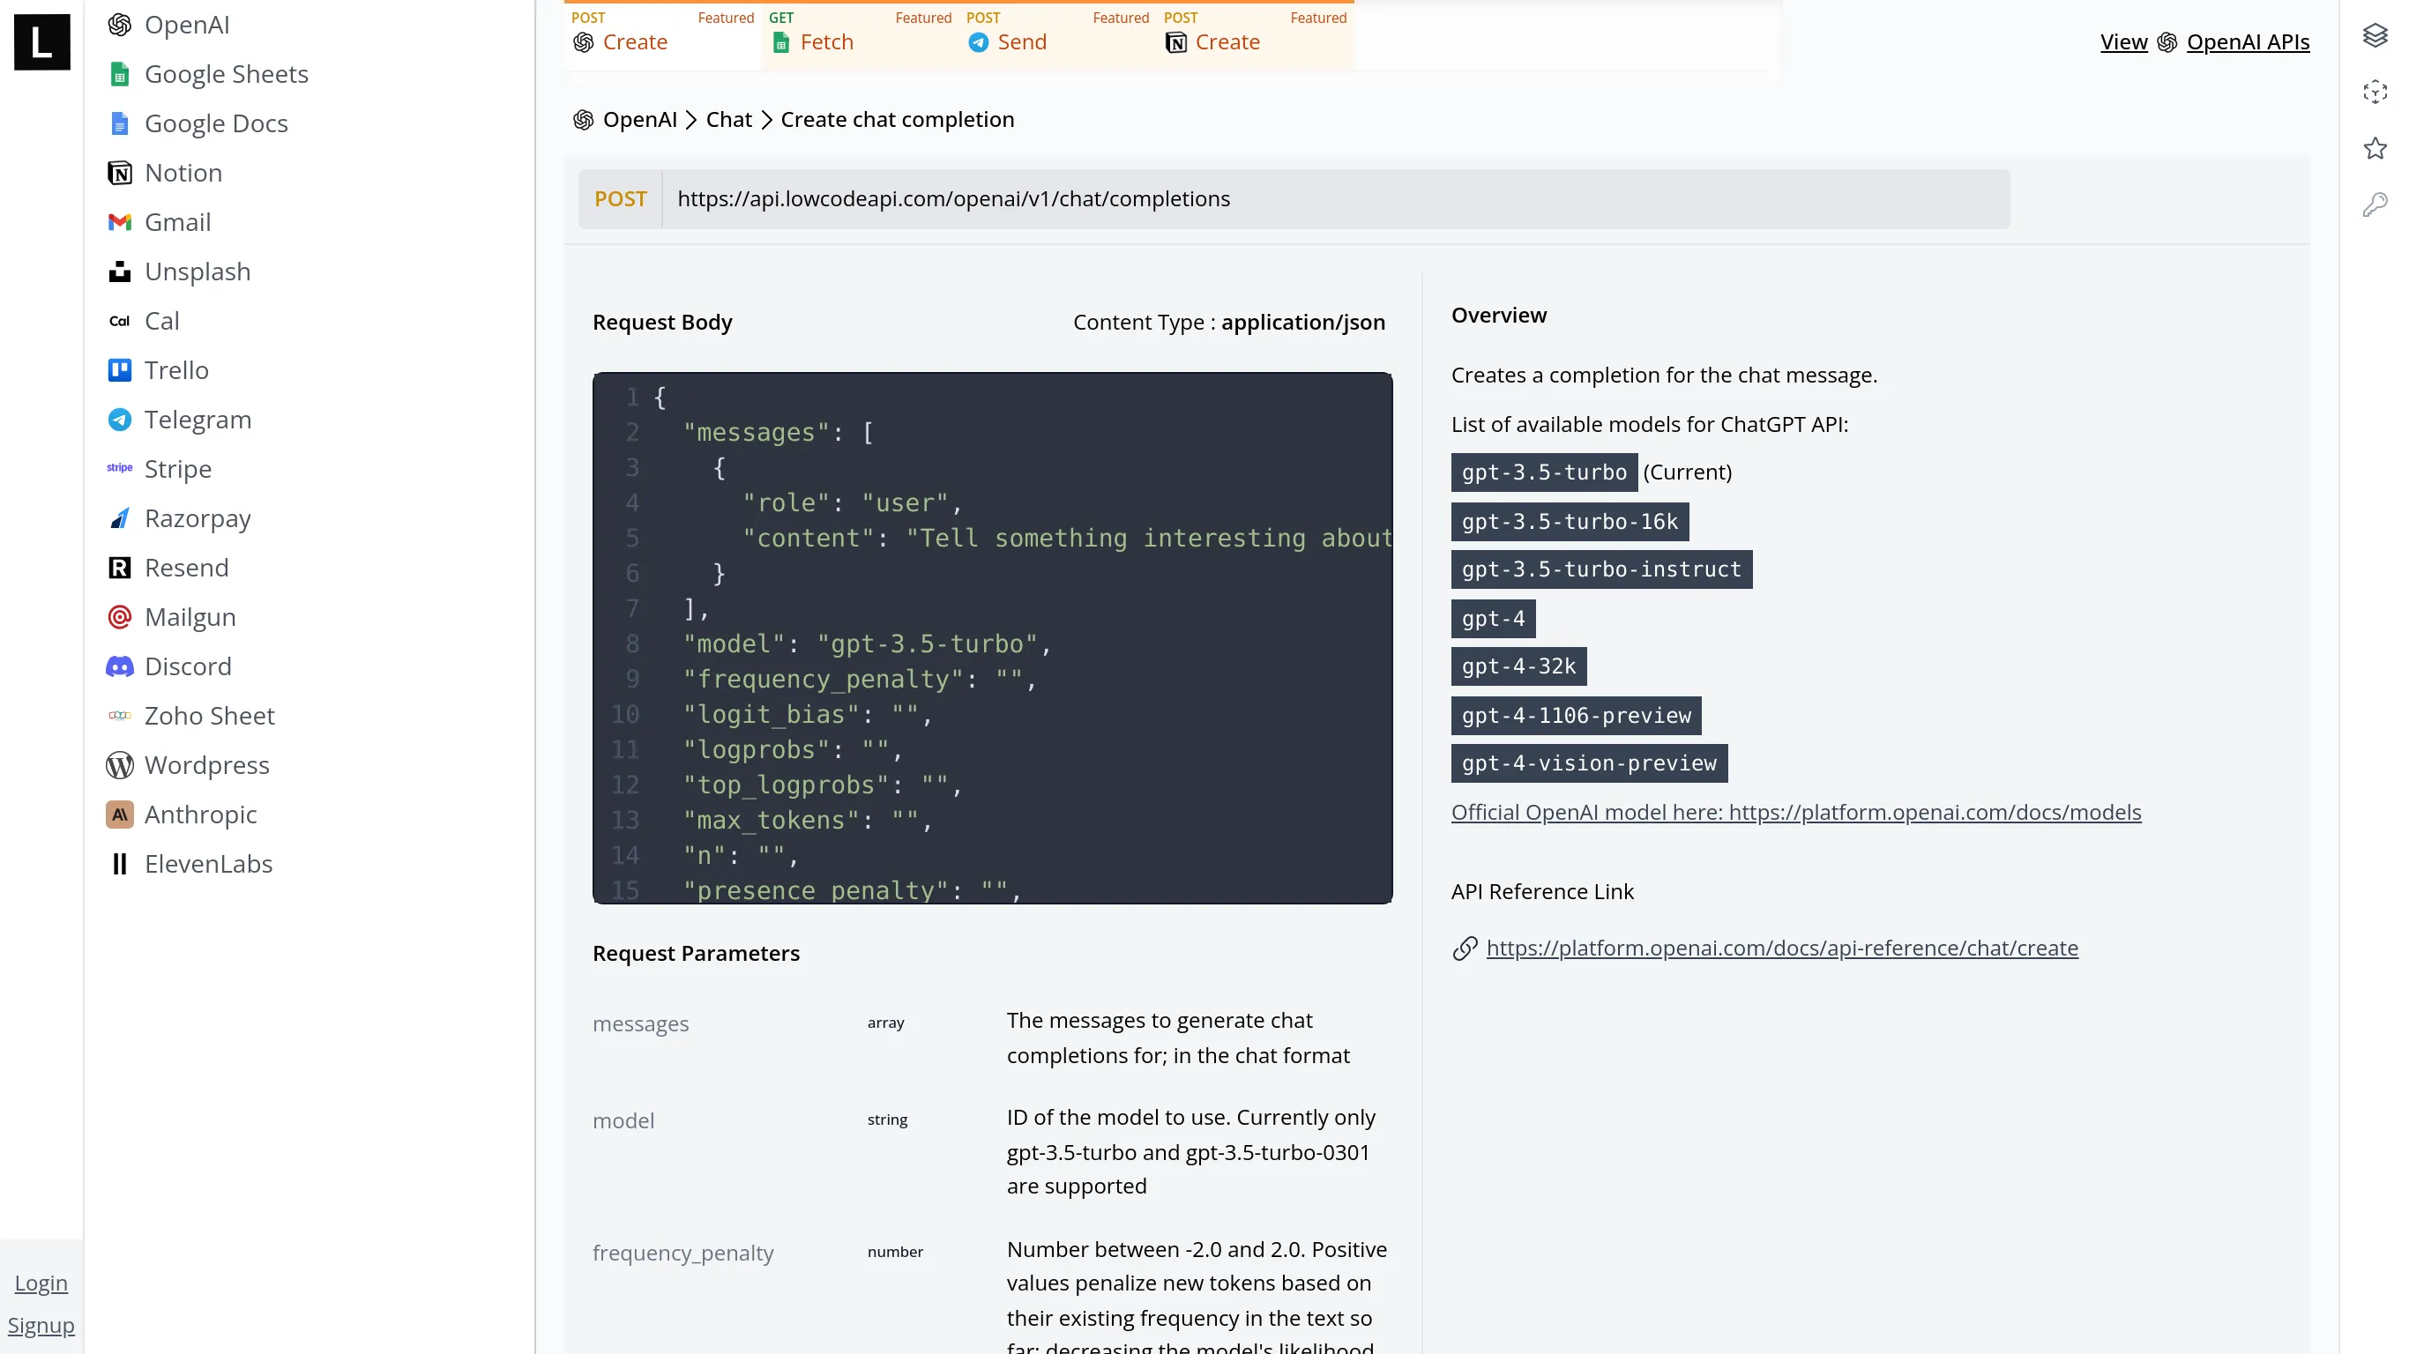Click OpenAI in the breadcrumb
2409x1354 pixels.
click(639, 120)
